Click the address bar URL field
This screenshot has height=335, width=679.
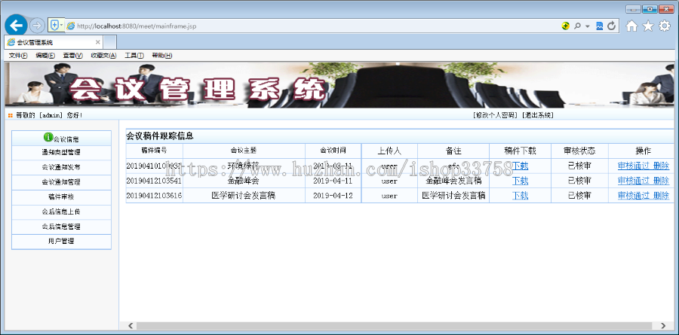(312, 26)
